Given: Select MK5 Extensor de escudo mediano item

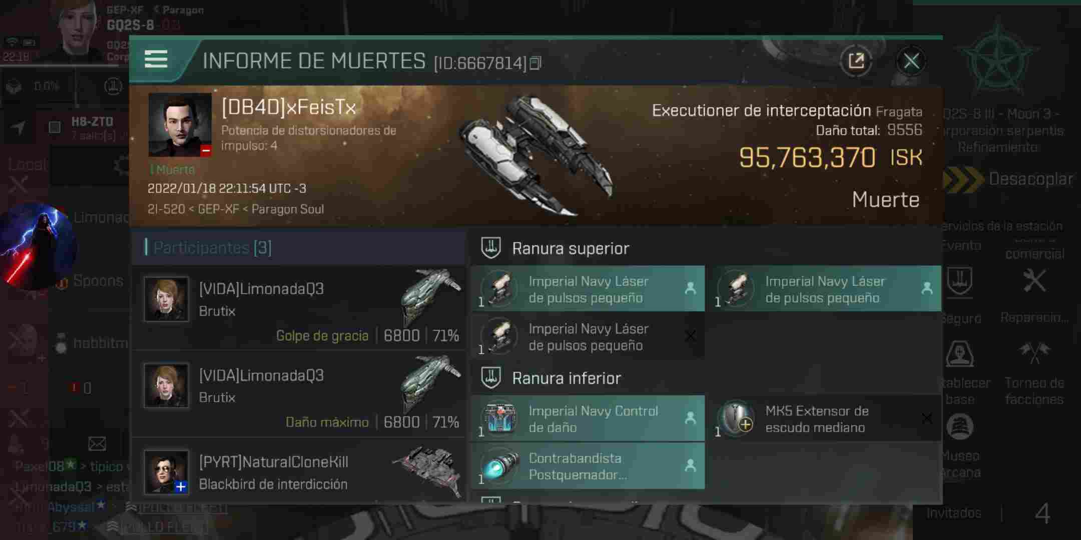Looking at the screenshot, I should pos(825,418).
